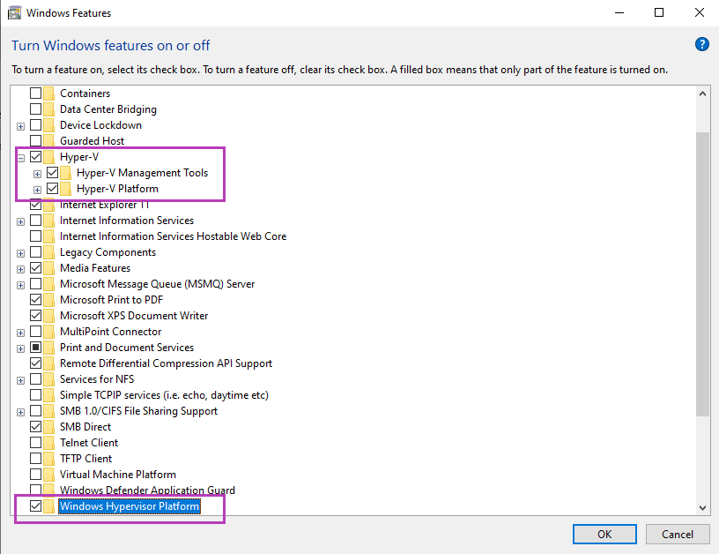Disable Microsoft Print to PDF checkbox
Image resolution: width=719 pixels, height=554 pixels.
click(x=35, y=300)
